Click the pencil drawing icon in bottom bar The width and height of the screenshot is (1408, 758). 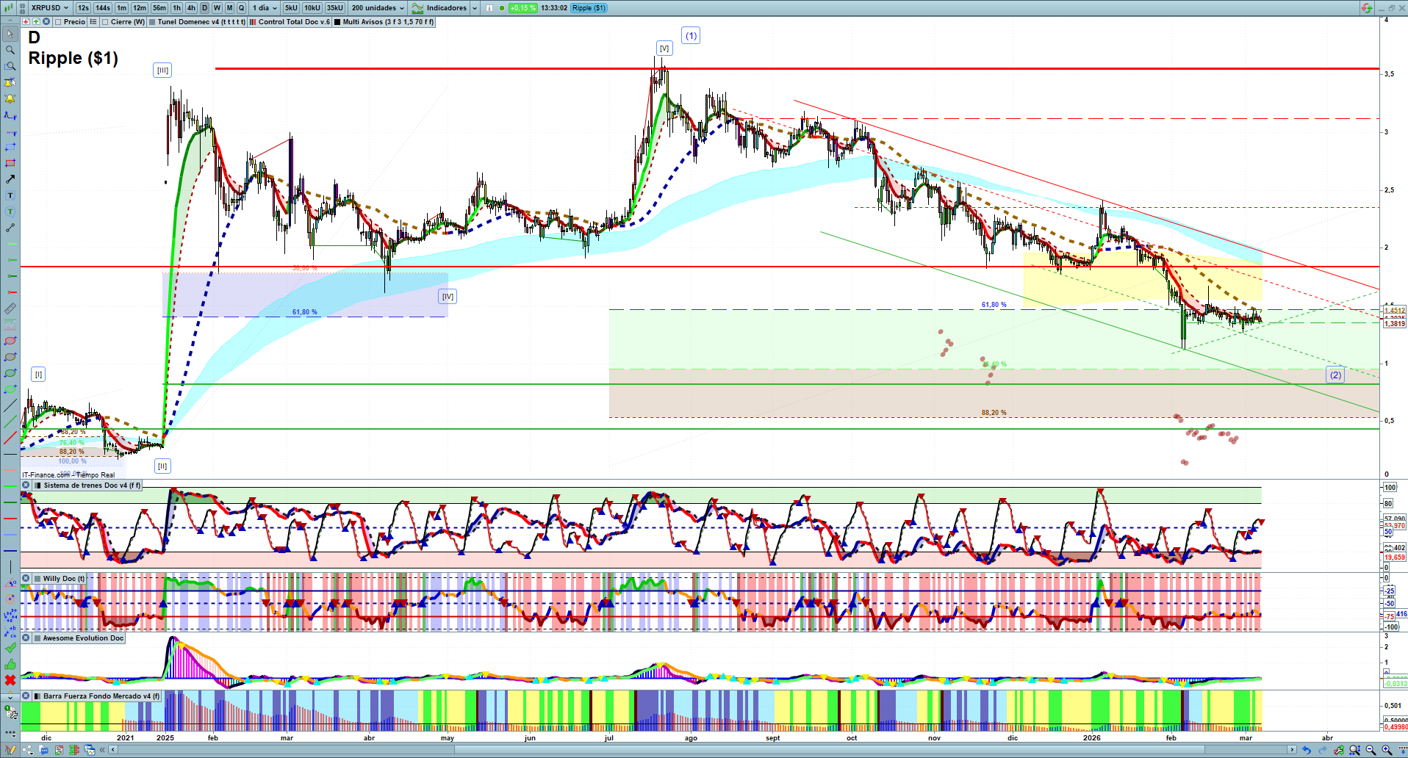pyautogui.click(x=10, y=750)
